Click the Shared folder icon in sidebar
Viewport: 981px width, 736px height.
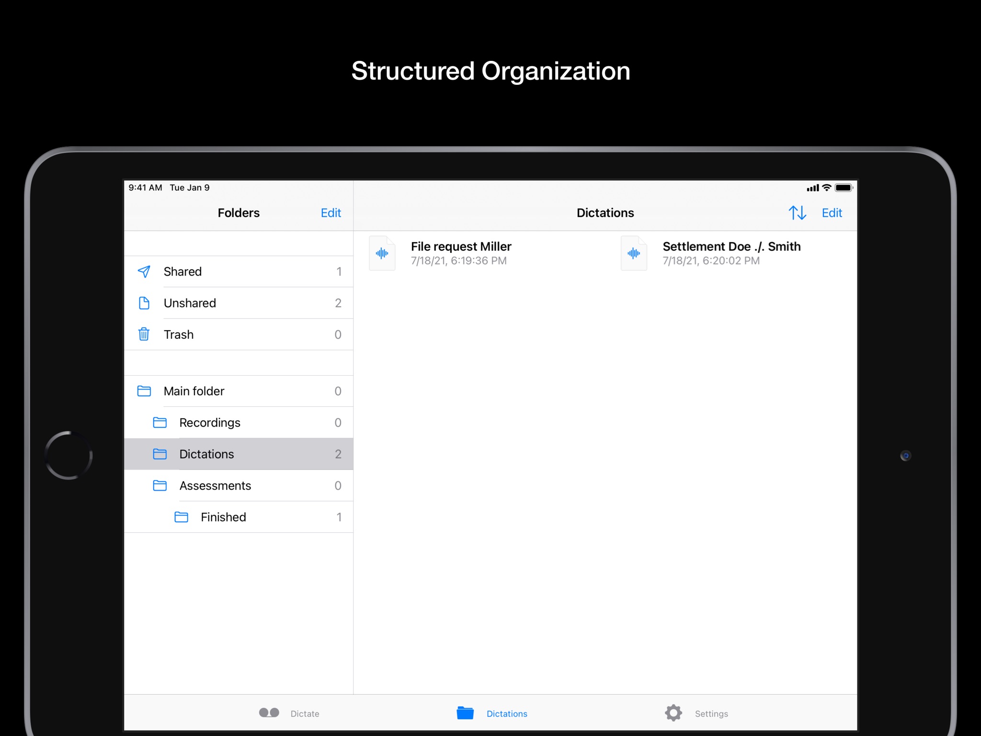tap(145, 272)
